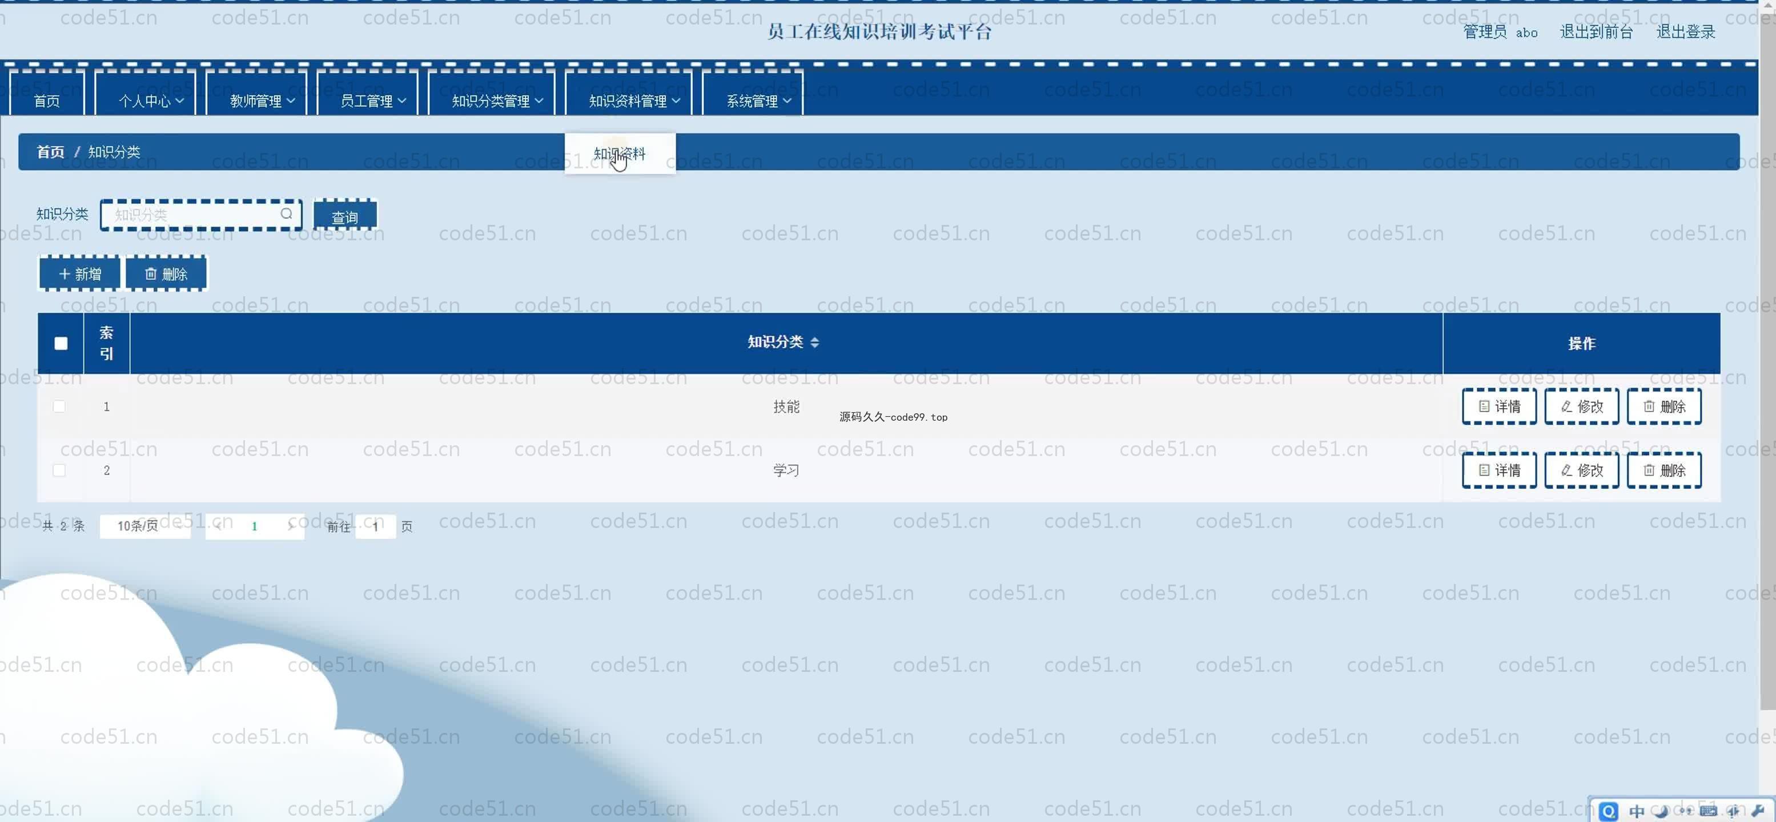The width and height of the screenshot is (1776, 822).
Task: Click 退出到前台 link
Action: coord(1596,32)
